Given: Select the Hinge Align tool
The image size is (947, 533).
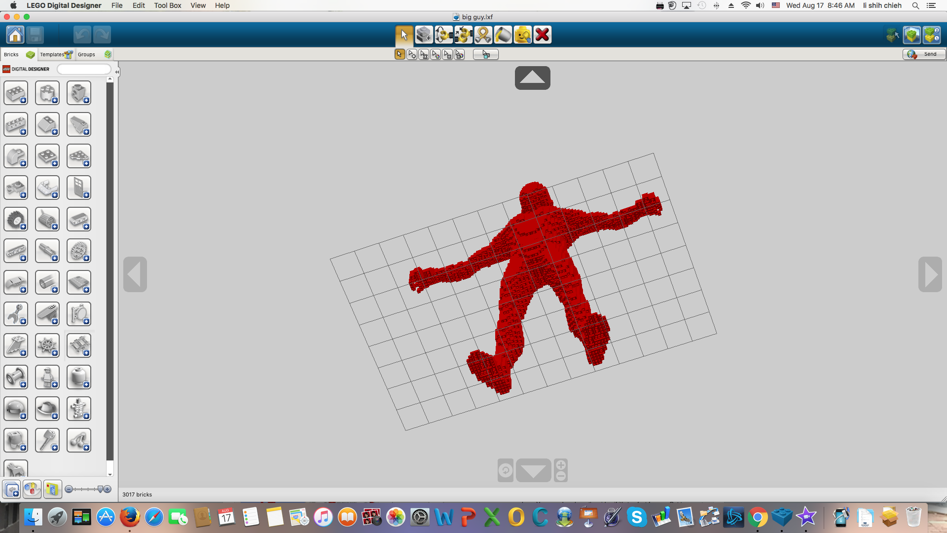Looking at the screenshot, I should [x=463, y=35].
